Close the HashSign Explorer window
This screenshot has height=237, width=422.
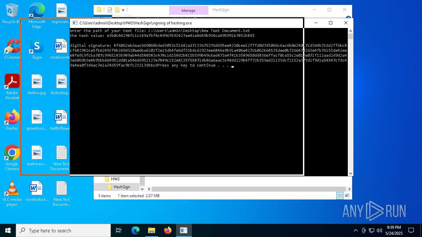click(x=345, y=10)
